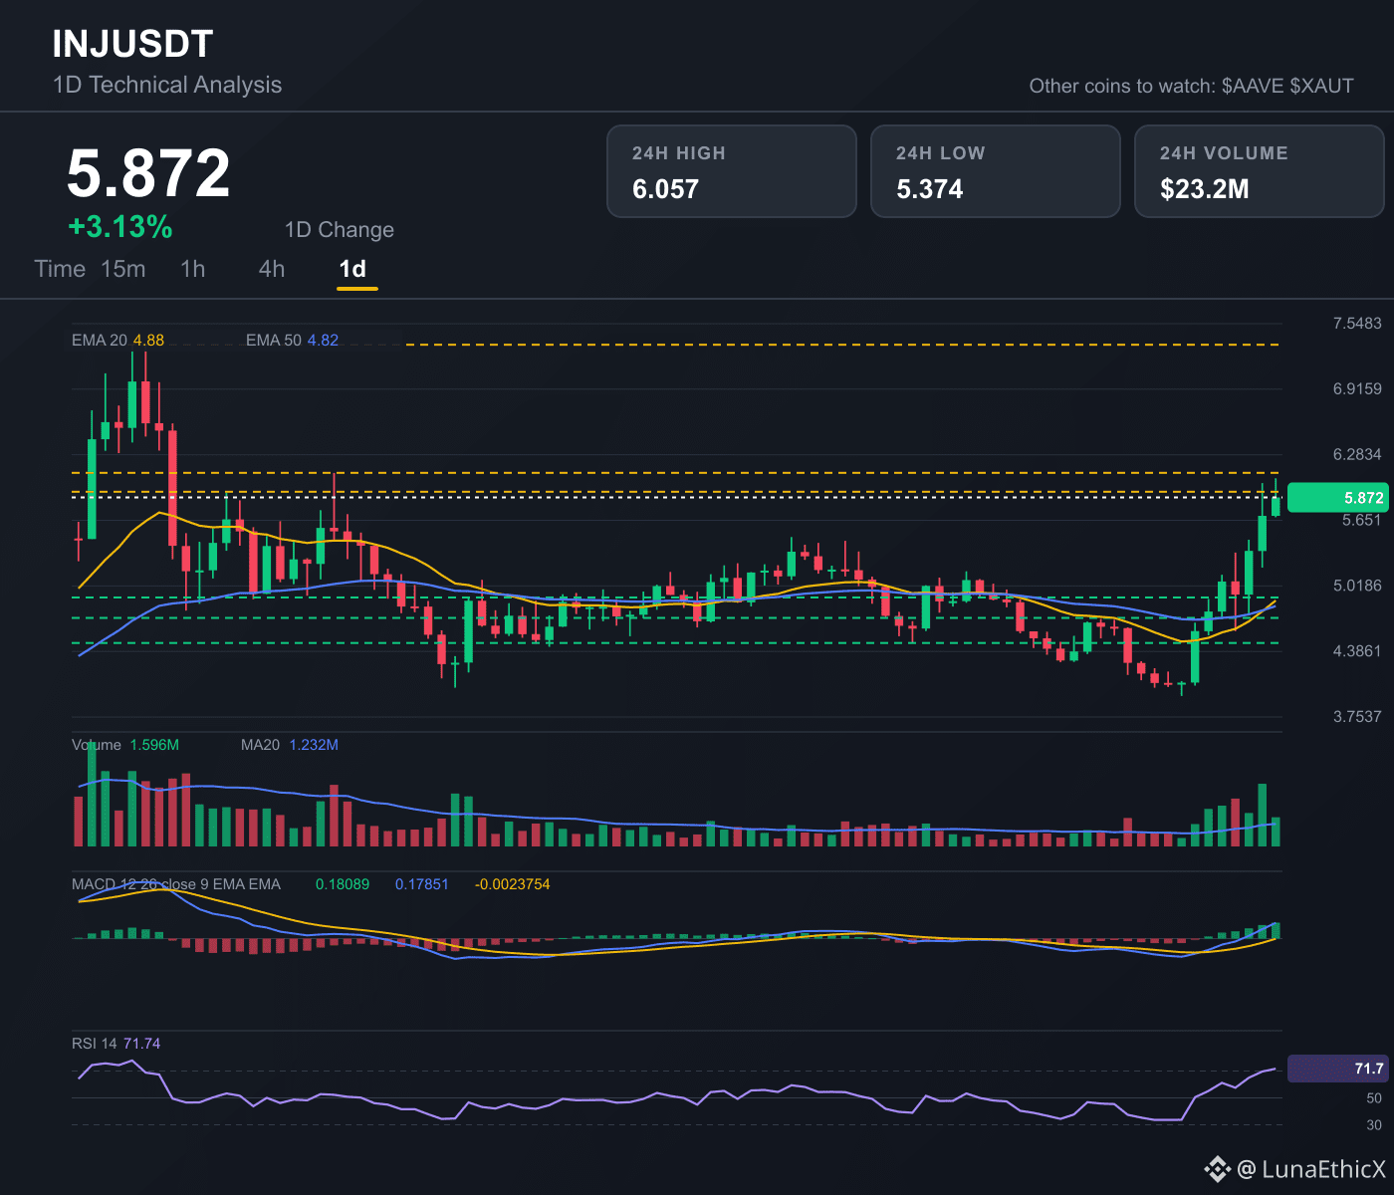The height and width of the screenshot is (1195, 1394).
Task: Click the $XAUT coin mention
Action: [1322, 86]
